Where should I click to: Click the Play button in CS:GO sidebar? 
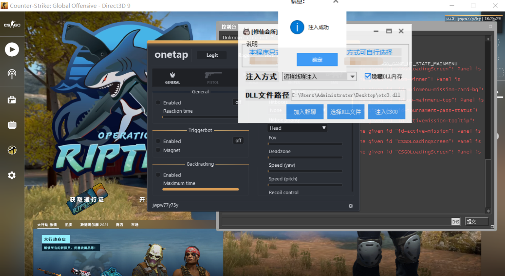[12, 50]
